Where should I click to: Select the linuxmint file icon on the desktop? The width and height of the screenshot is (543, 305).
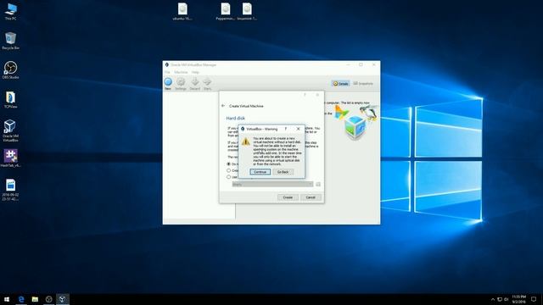pos(247,11)
